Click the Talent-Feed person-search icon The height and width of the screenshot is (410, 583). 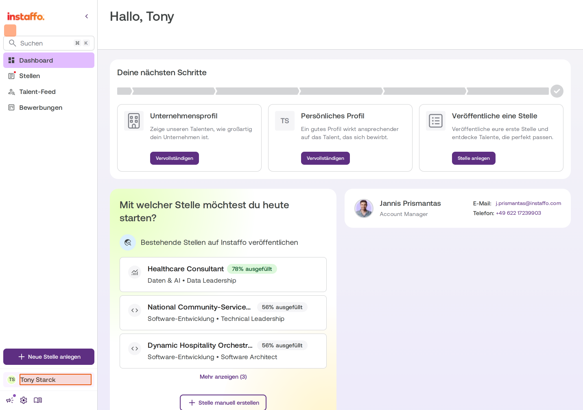[x=11, y=92]
